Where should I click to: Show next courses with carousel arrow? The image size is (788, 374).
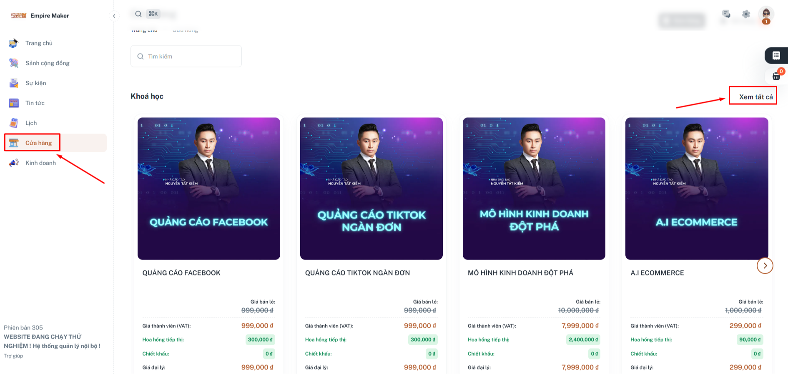pos(765,266)
